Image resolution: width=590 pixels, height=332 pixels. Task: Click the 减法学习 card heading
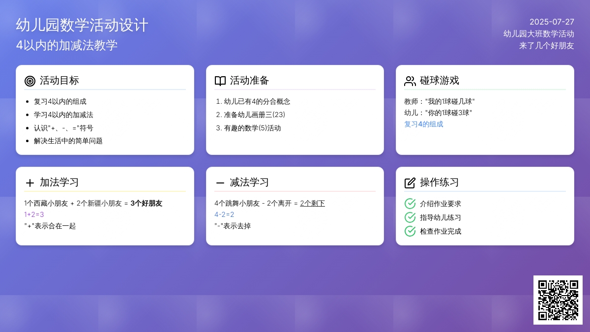coord(250,182)
